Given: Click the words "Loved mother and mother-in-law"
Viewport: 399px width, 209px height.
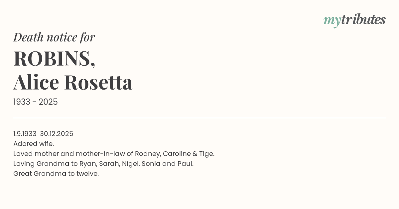Looking at the screenshot, I should point(69,154).
